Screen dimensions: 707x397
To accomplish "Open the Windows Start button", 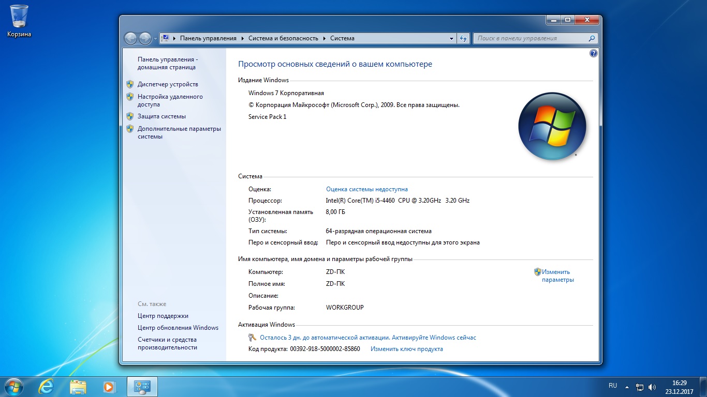I will point(13,386).
